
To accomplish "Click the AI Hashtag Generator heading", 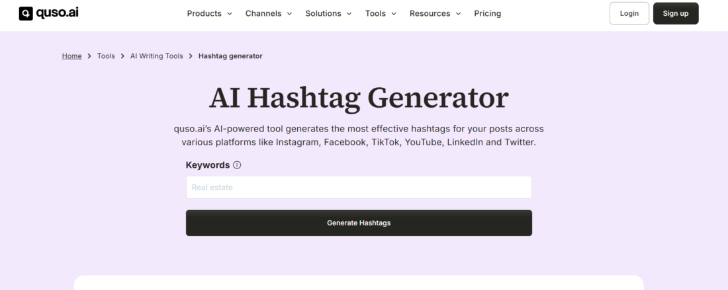I will (x=359, y=98).
